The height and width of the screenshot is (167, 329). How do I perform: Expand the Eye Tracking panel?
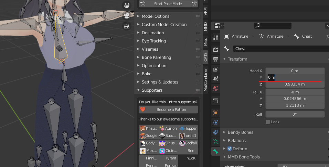click(x=138, y=41)
